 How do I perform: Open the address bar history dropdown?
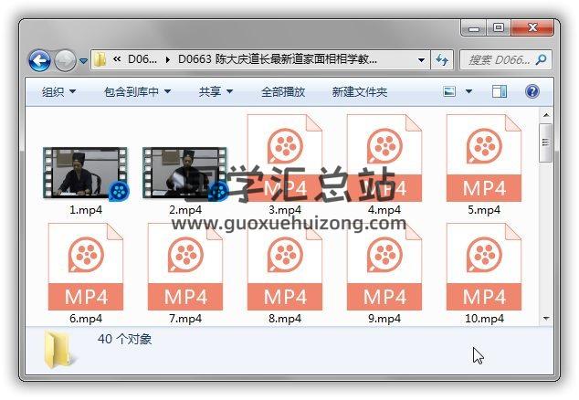click(x=421, y=60)
